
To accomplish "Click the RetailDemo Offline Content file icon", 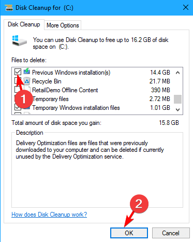I will click(27, 90).
